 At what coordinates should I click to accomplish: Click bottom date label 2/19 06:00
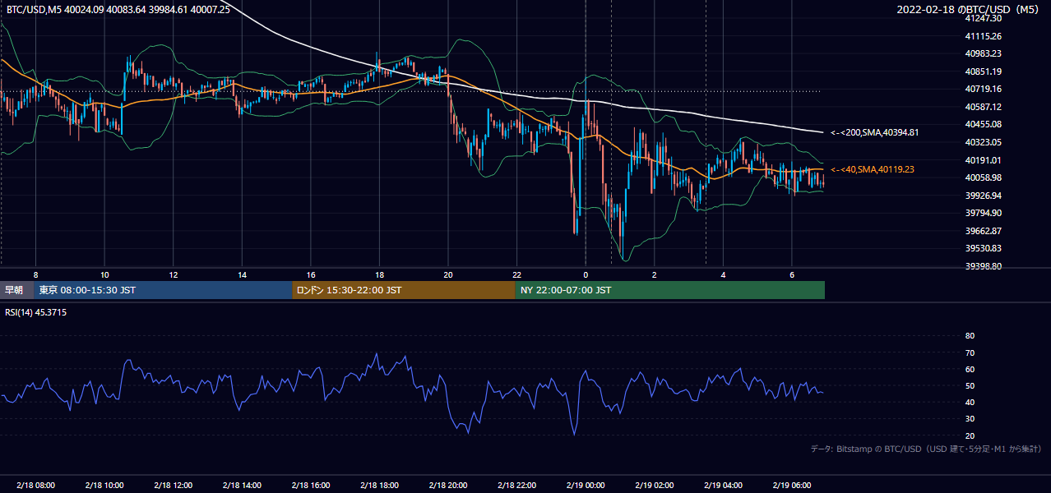(791, 485)
